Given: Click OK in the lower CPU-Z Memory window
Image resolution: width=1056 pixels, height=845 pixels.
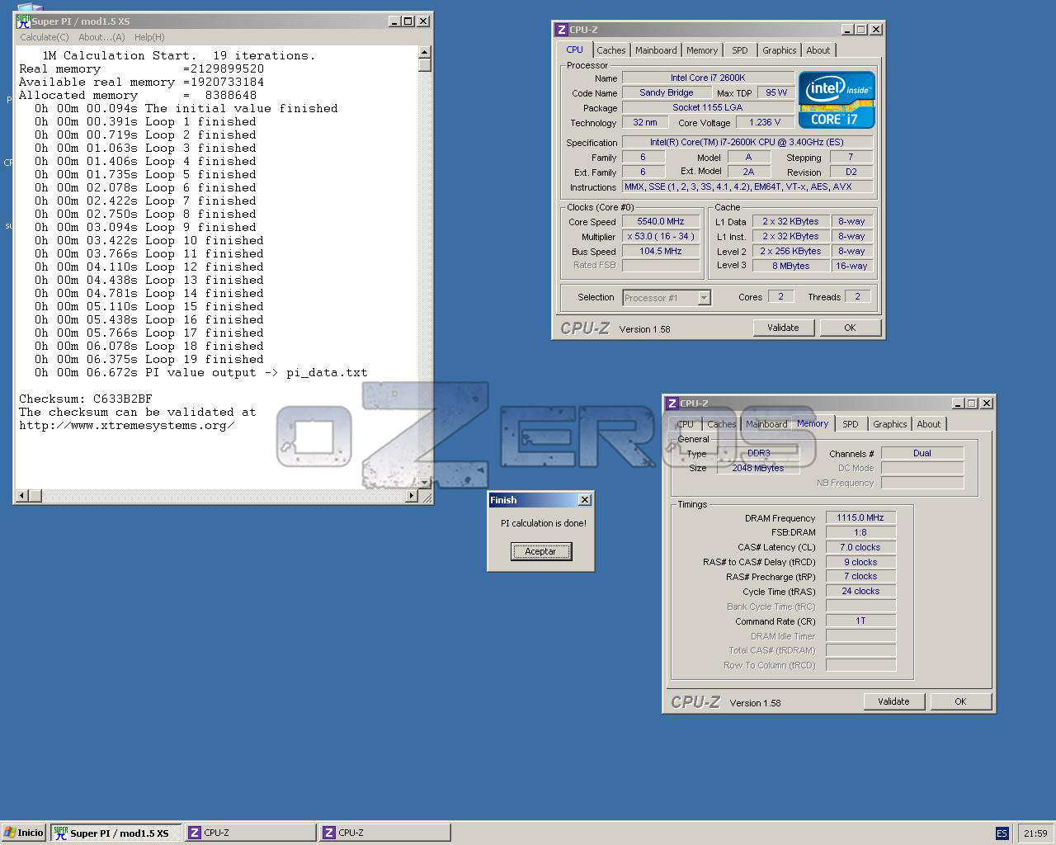Looking at the screenshot, I should 960,701.
